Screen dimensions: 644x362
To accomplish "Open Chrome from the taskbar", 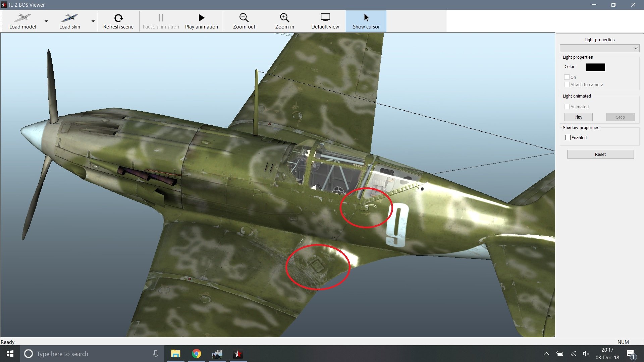I will coord(196,354).
